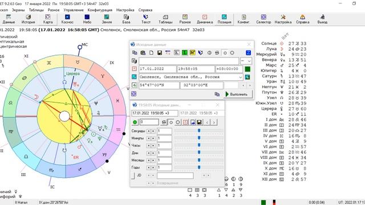Viewport: 365px width, 205px height.
Task: Decrease the Секунды step with the left arrow
Action: click(x=148, y=131)
